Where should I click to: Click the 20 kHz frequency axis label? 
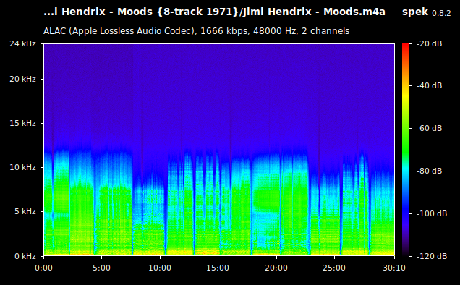(x=22, y=80)
